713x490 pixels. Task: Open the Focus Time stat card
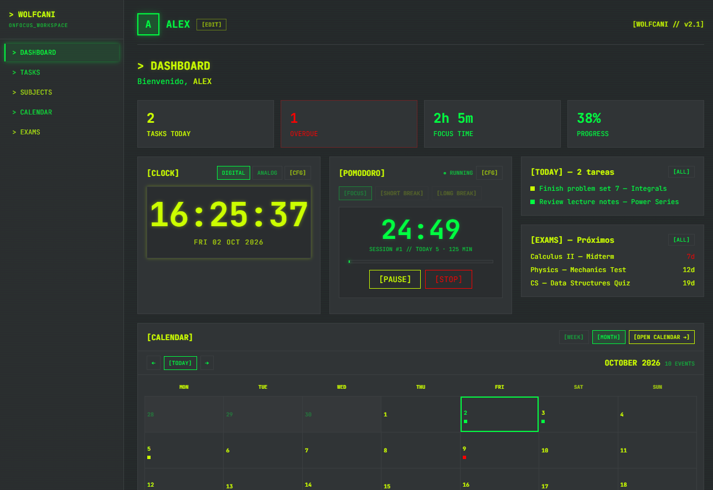pyautogui.click(x=492, y=124)
